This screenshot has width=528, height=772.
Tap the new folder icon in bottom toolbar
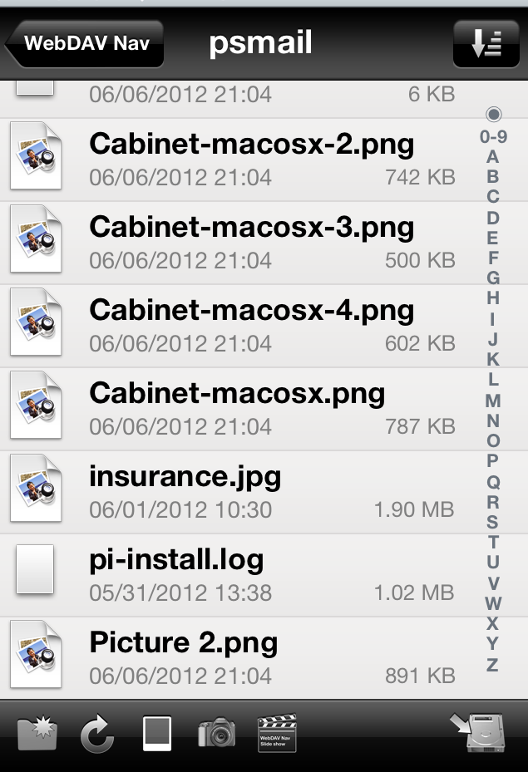click(37, 734)
